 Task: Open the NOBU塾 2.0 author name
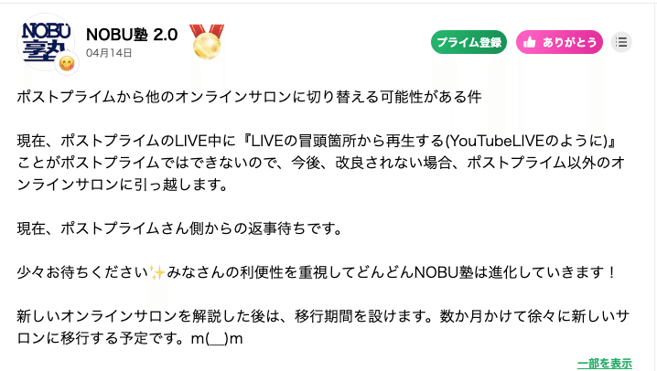[x=132, y=35]
